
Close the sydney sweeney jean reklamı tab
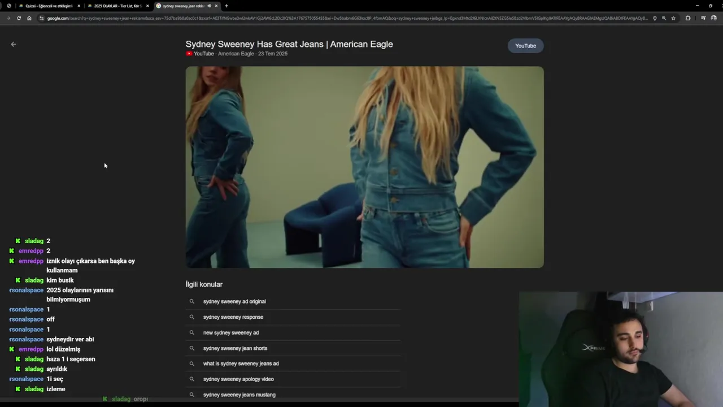click(x=216, y=6)
